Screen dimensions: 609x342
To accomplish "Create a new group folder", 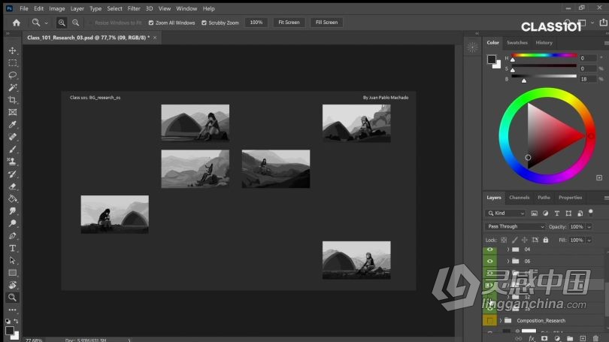I will coord(570,338).
